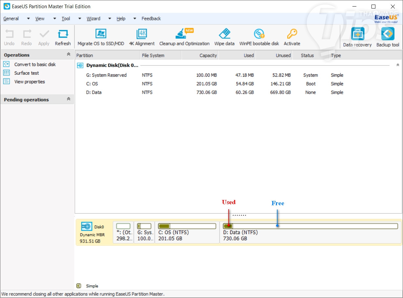
Task: Click the 47.18 MB used cell
Action: point(245,75)
